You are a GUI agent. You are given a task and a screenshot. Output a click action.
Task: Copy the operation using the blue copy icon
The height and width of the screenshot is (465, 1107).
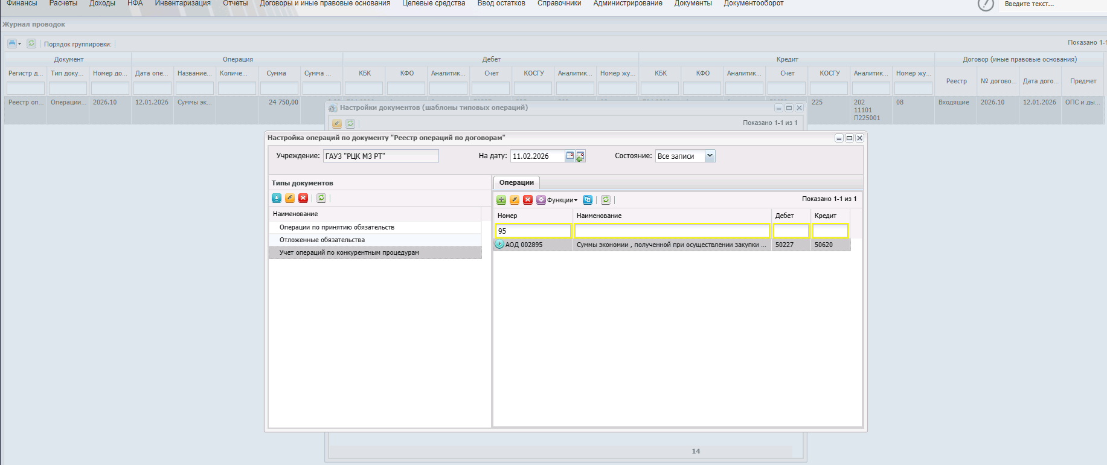pos(588,200)
